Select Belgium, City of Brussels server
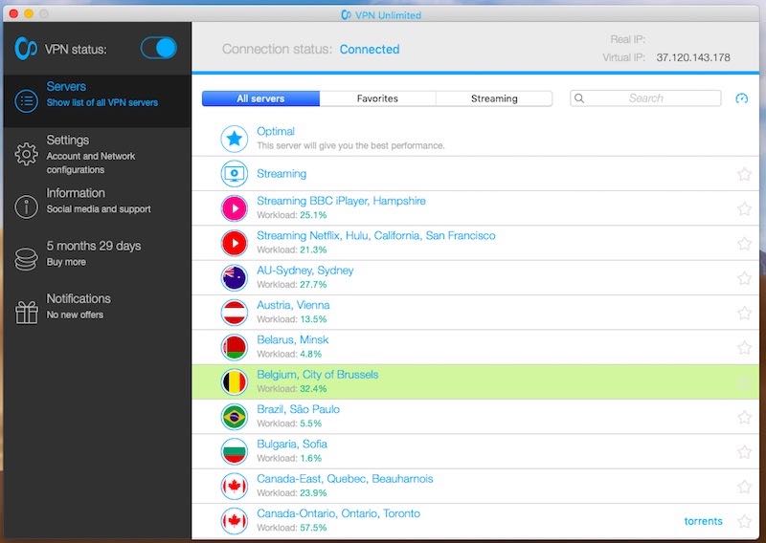Screen dimensions: 766x543 click(x=475, y=382)
